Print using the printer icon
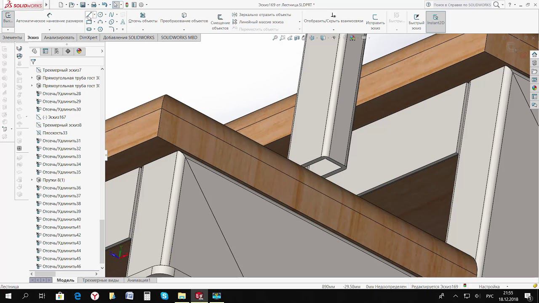The height and width of the screenshot is (303, 539). pos(93,5)
